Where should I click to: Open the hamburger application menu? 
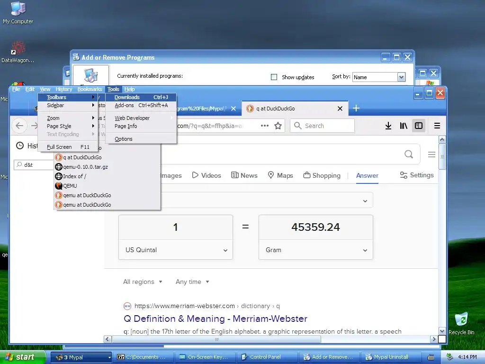(437, 126)
